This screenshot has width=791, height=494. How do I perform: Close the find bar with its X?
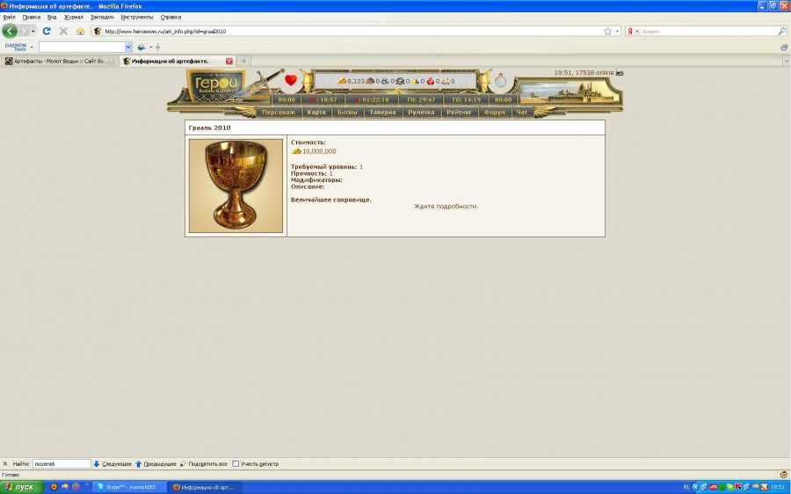(x=5, y=464)
